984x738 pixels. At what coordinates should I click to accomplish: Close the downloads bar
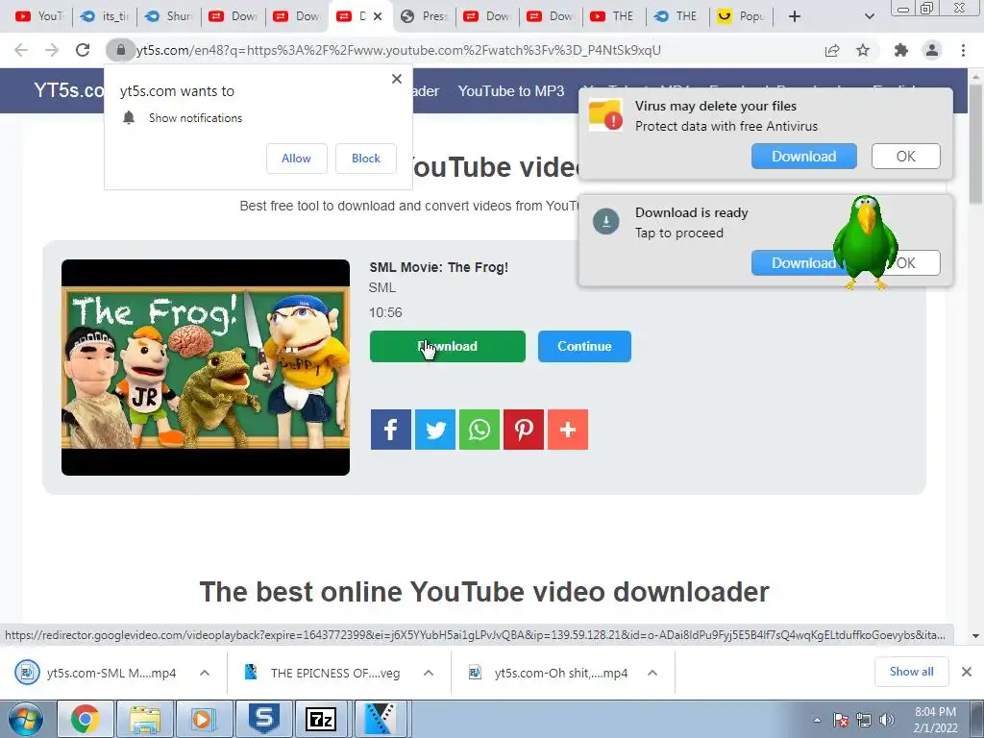pyautogui.click(x=967, y=672)
